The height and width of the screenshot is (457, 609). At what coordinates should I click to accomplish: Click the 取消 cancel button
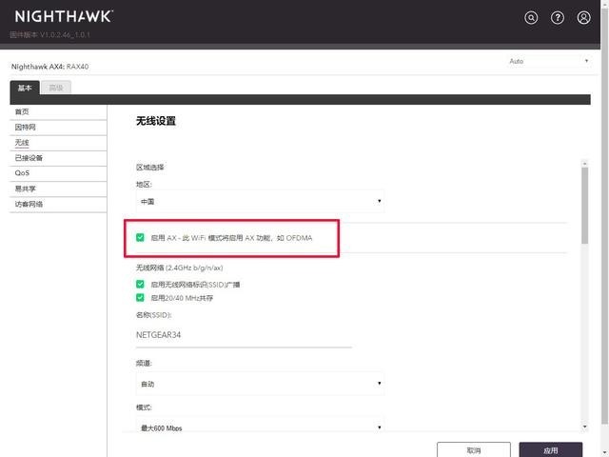point(474,450)
